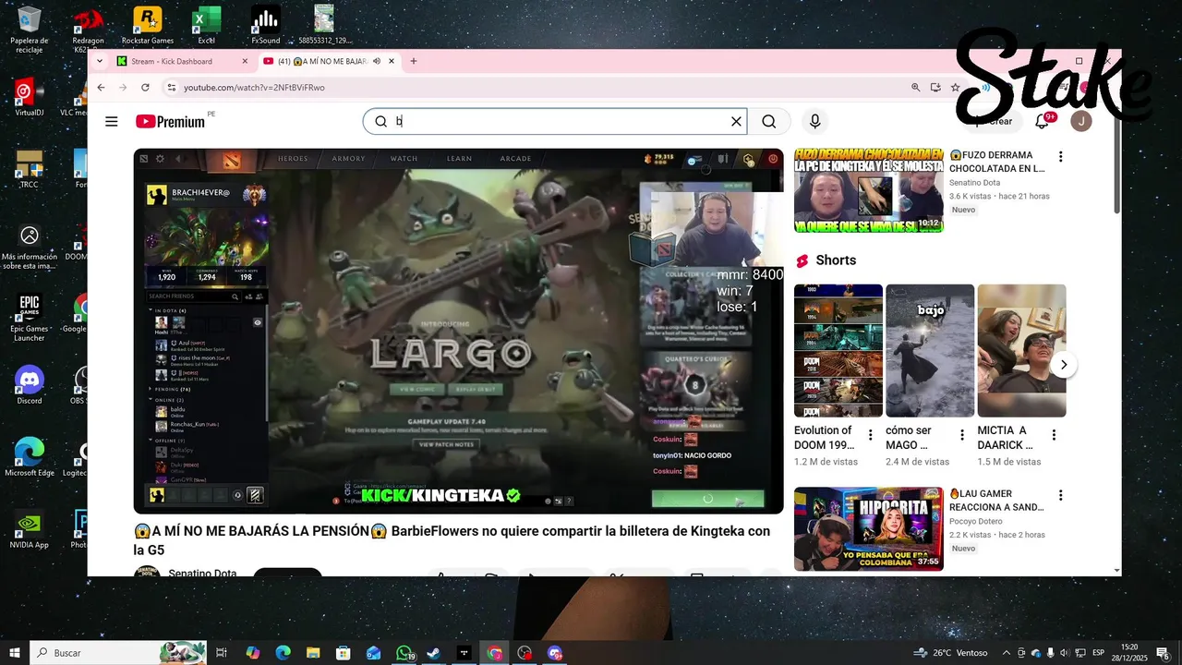
Task: Play the HIPOCRITA Lau Gamer thumbnail
Action: pos(869,528)
